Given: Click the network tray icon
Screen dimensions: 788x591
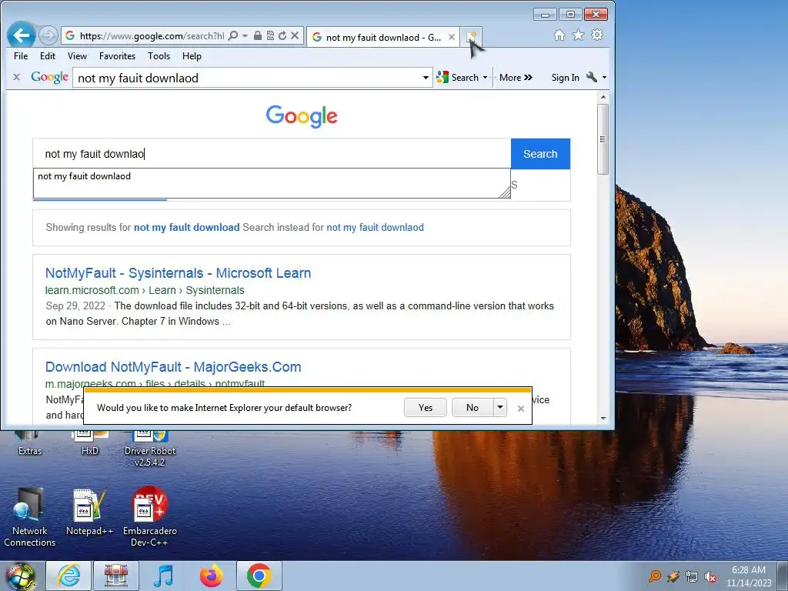Looking at the screenshot, I should click(692, 576).
